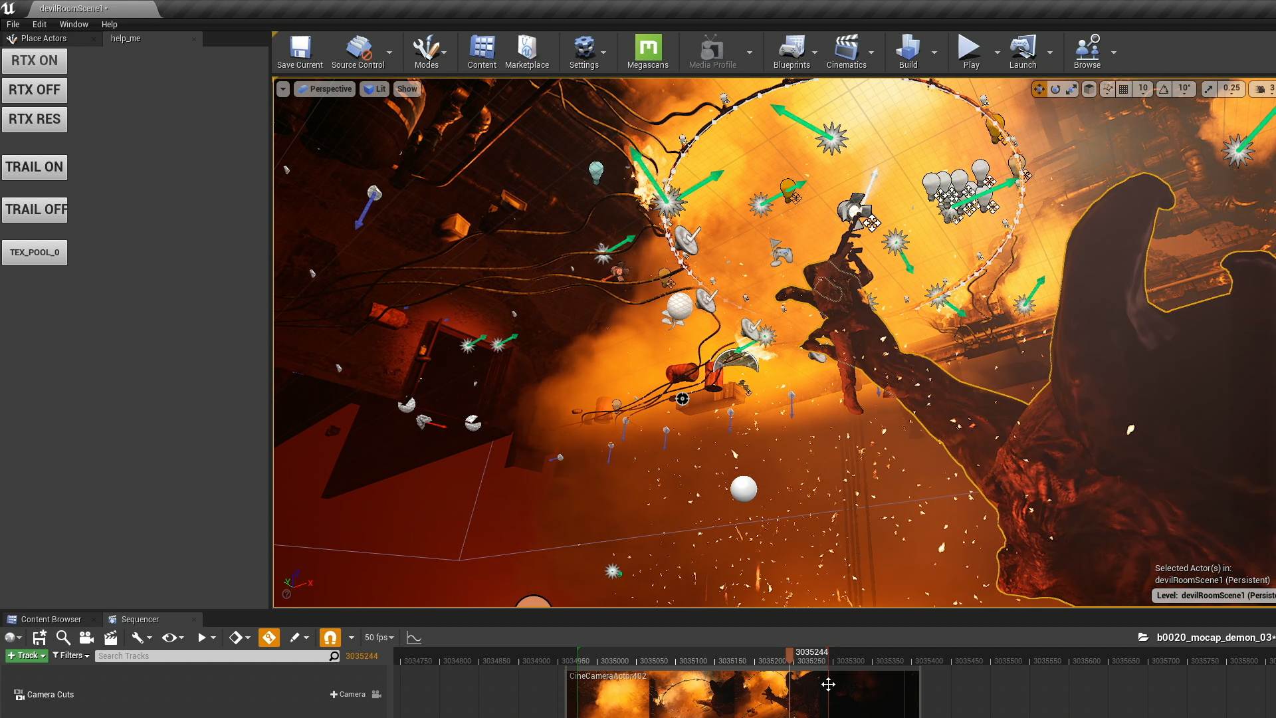Screen dimensions: 1276x718
Task: Toggle rotation angle snapping in the viewport
Action: 1164,89
